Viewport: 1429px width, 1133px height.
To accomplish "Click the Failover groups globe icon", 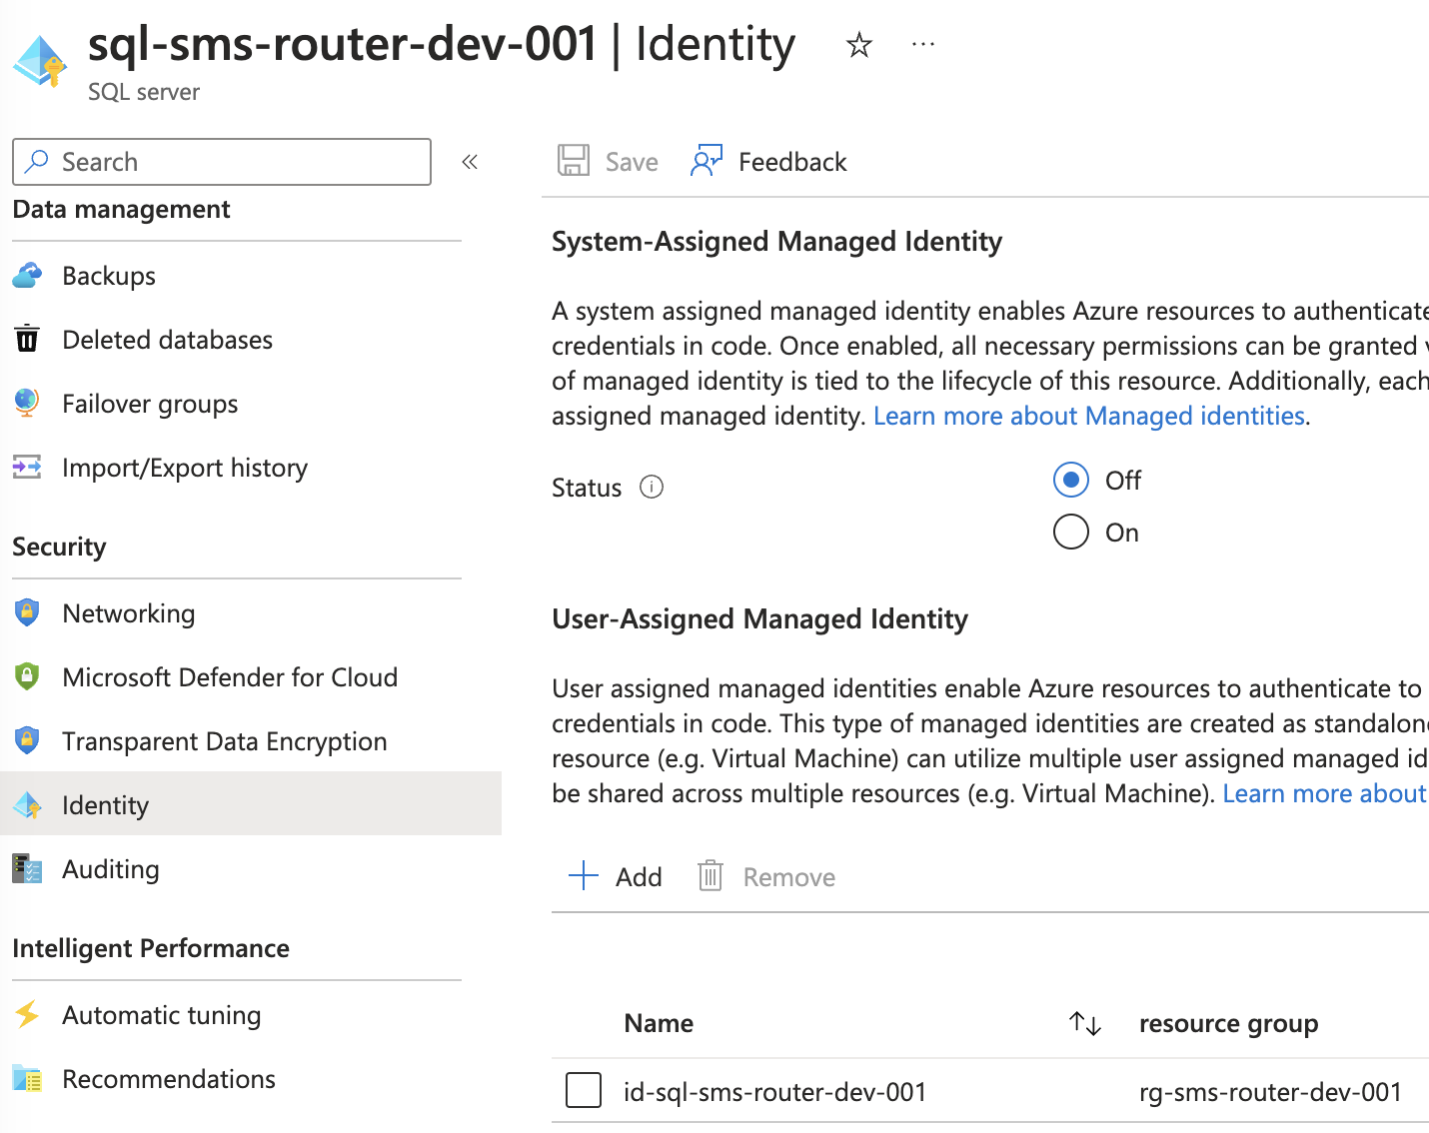I will point(27,404).
